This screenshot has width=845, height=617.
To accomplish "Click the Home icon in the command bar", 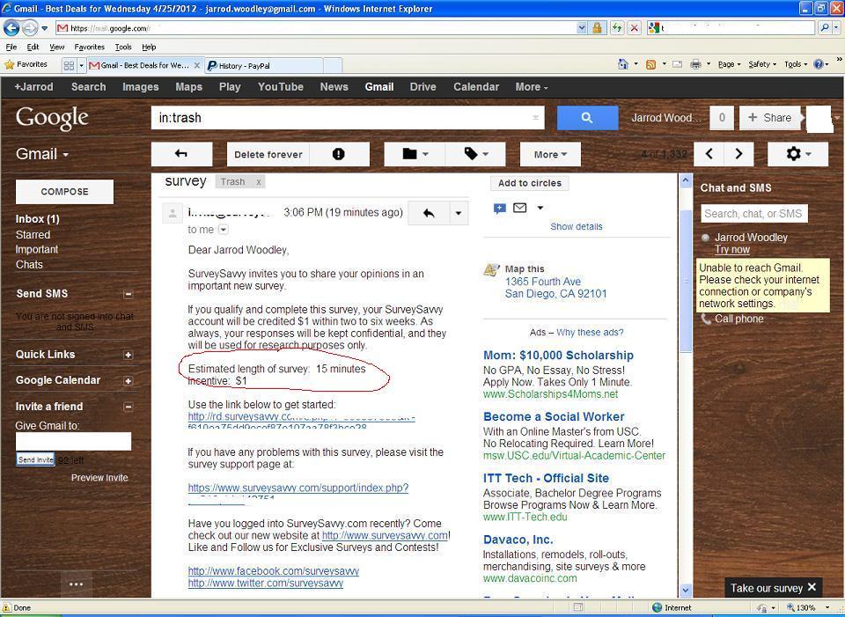I will (623, 64).
